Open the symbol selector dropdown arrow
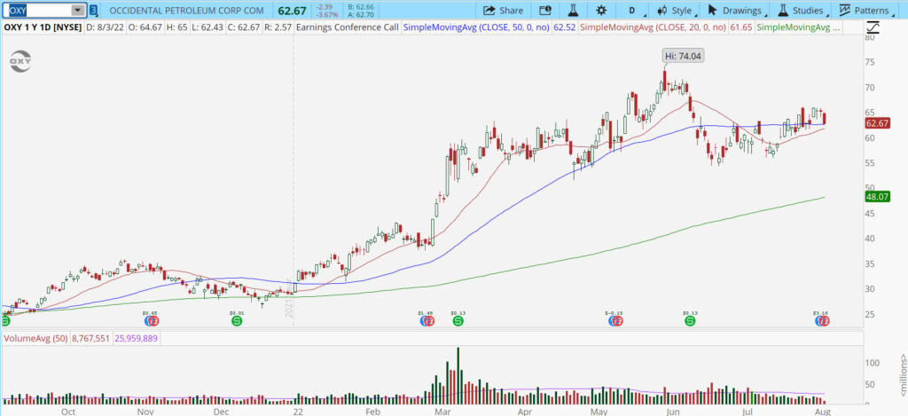The height and width of the screenshot is (416, 908). click(78, 11)
